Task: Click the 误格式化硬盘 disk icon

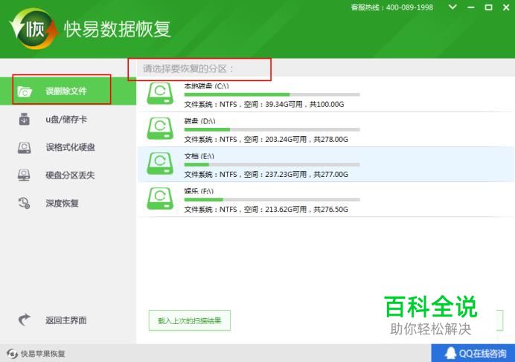Action: [x=25, y=148]
